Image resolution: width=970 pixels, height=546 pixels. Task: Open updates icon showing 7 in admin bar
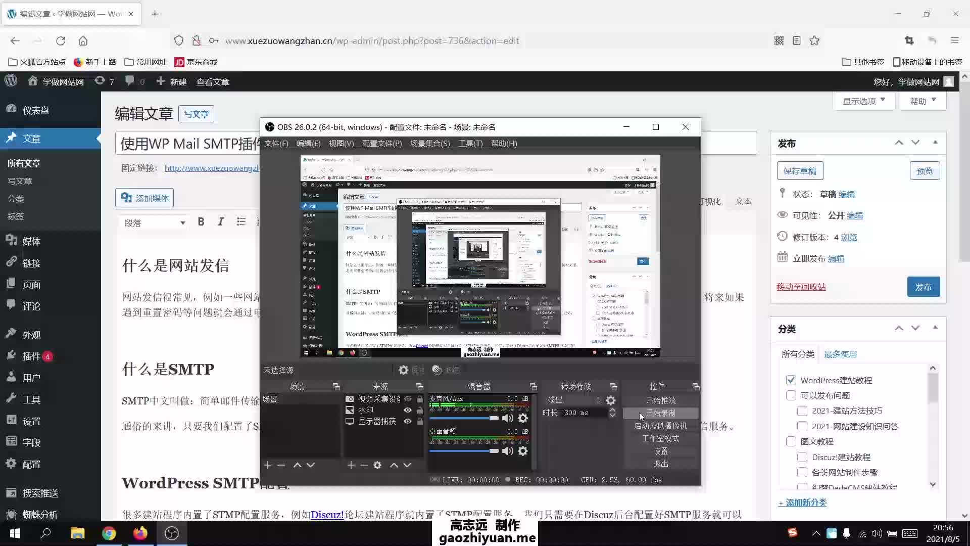(x=105, y=81)
